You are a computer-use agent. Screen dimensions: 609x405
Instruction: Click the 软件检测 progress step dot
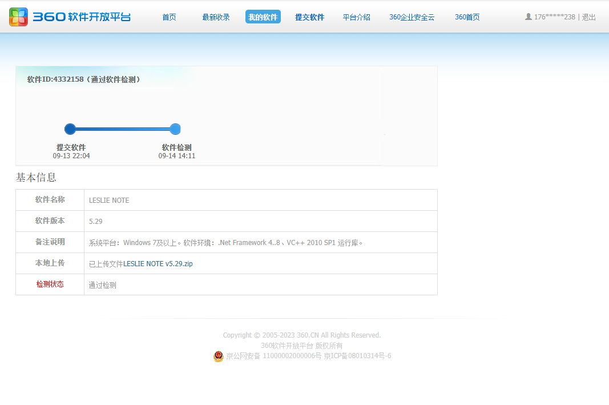(175, 129)
